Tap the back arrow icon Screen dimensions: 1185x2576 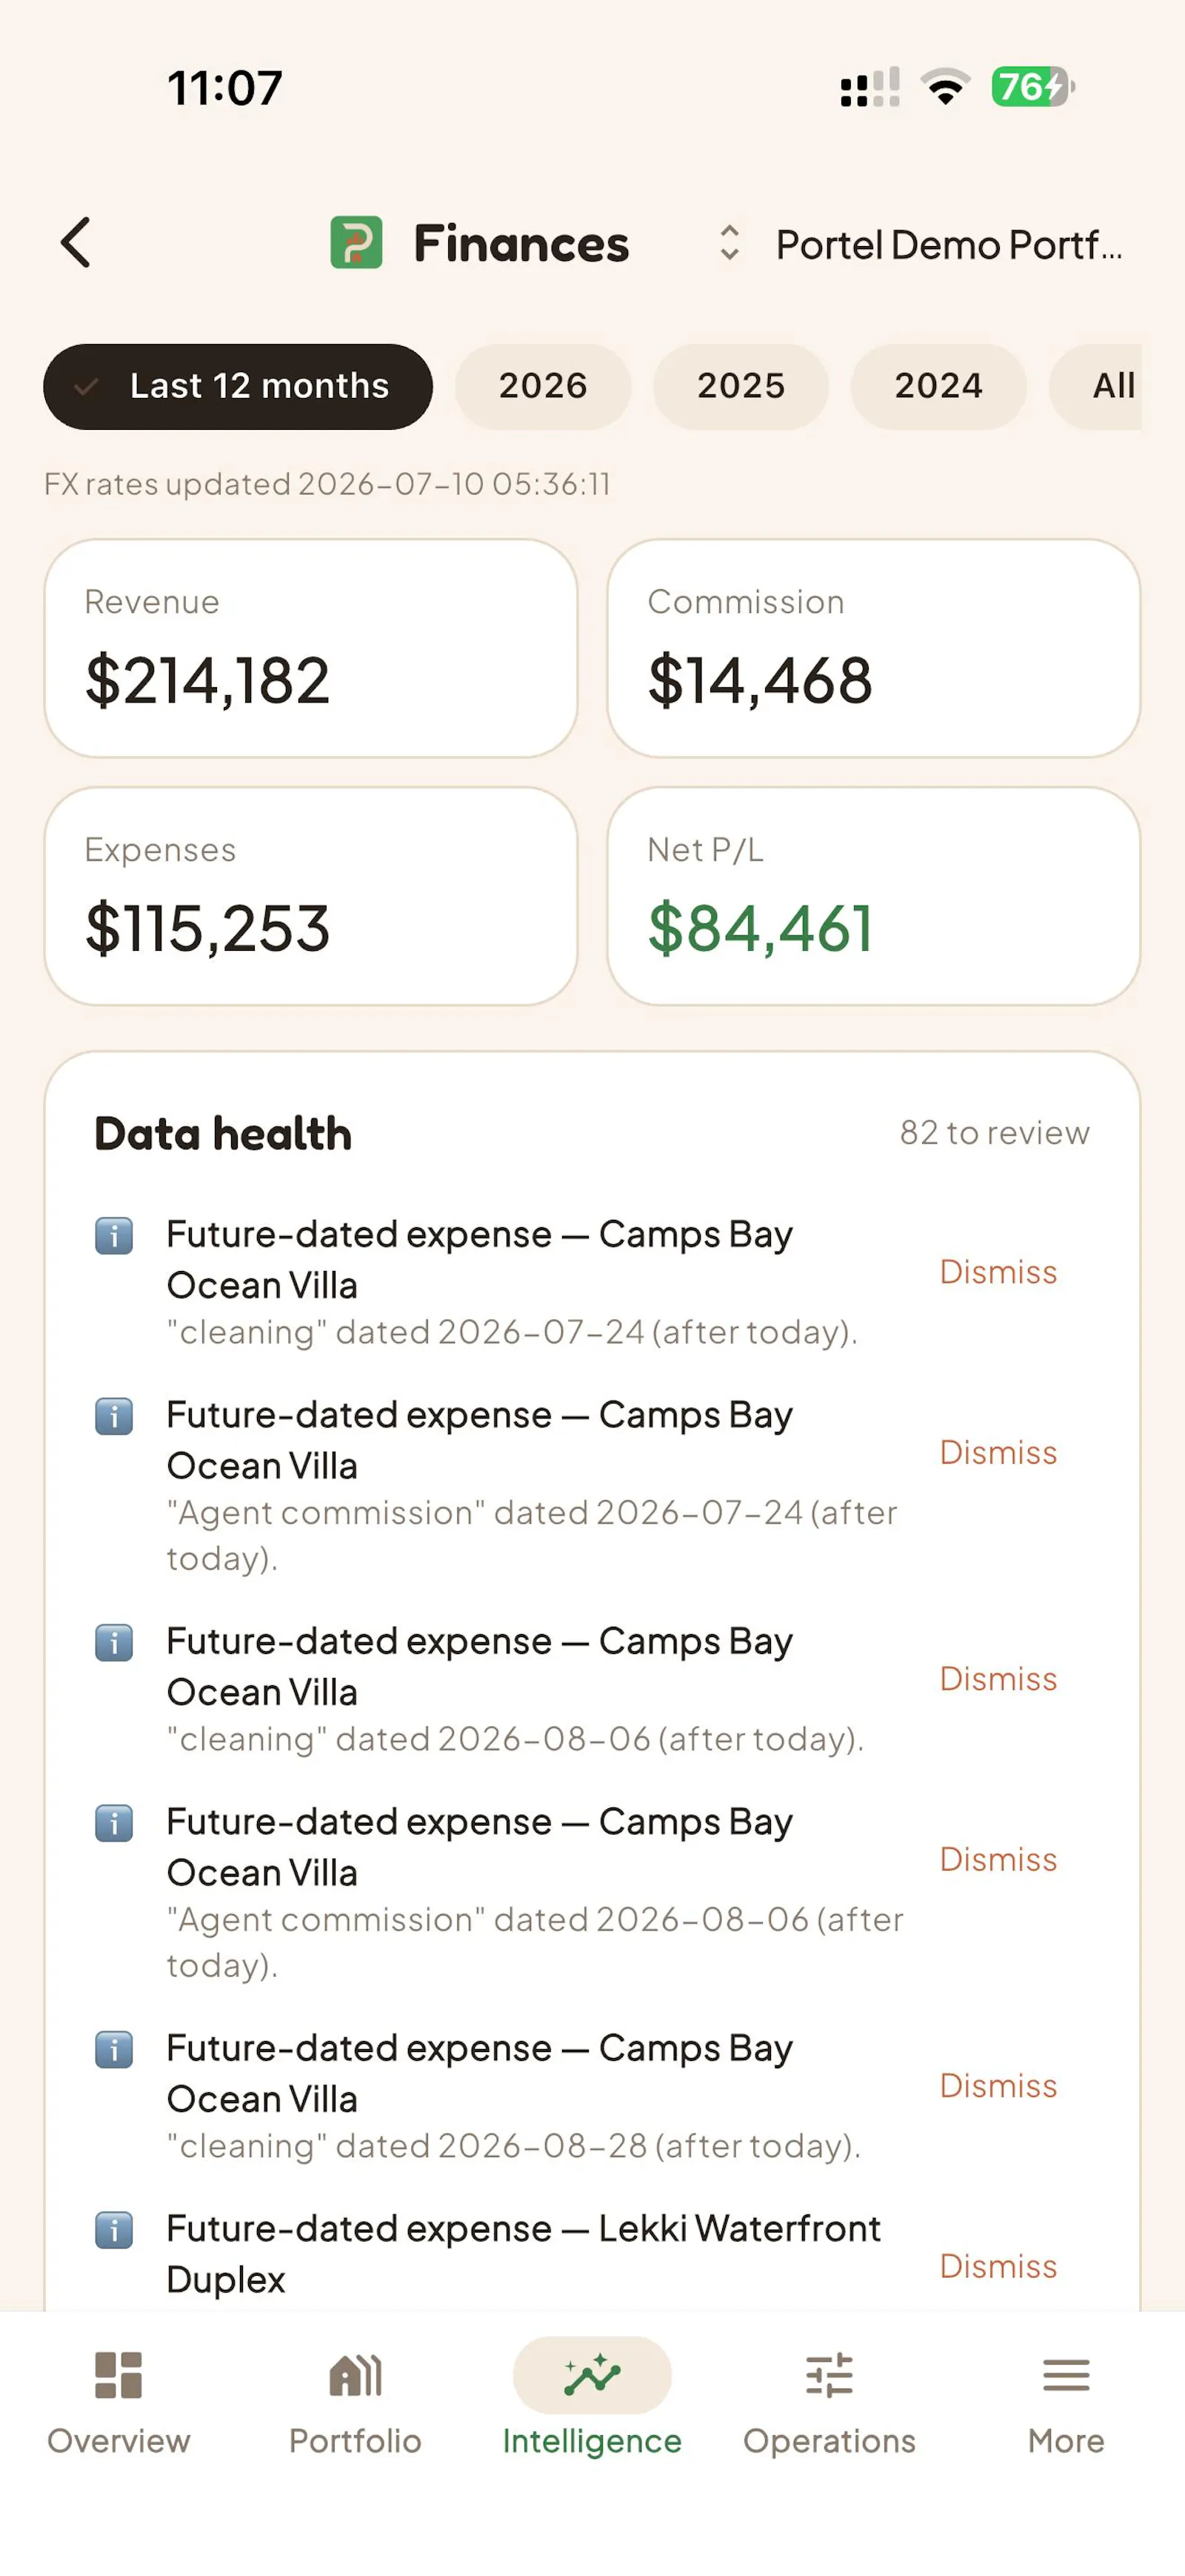[x=76, y=243]
